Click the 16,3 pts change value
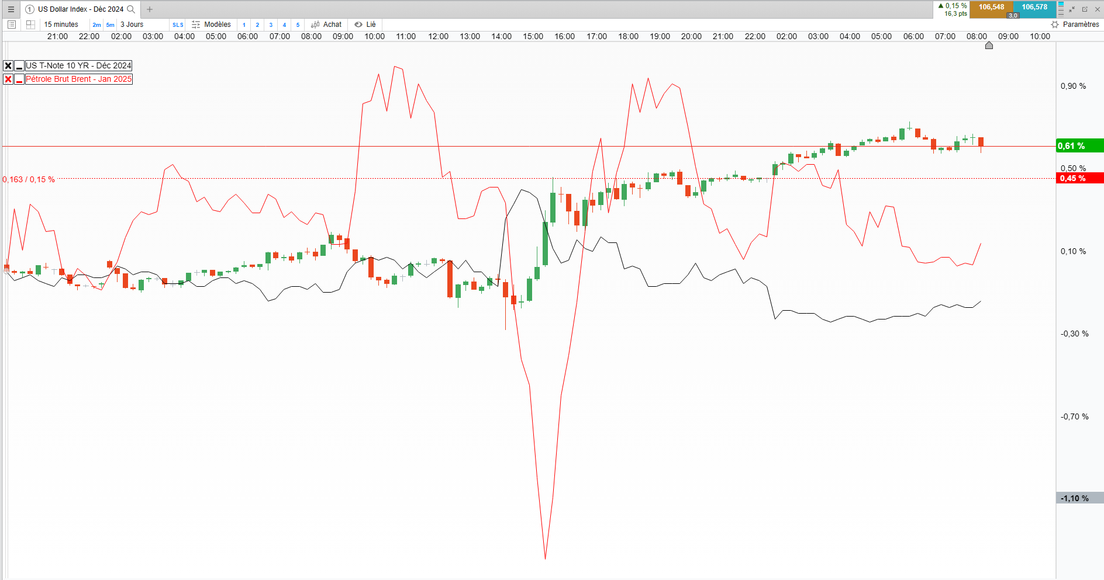1104x580 pixels. pos(955,13)
